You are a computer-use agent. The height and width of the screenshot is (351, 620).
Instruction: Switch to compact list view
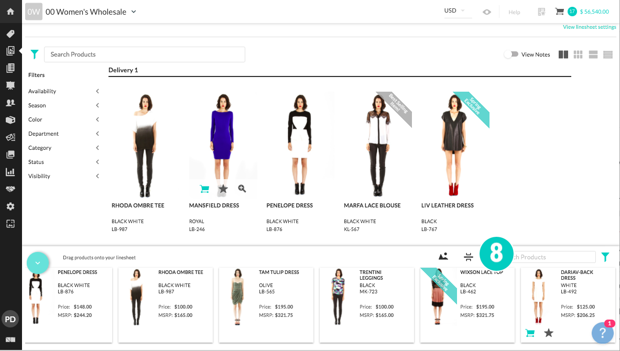tap(608, 54)
